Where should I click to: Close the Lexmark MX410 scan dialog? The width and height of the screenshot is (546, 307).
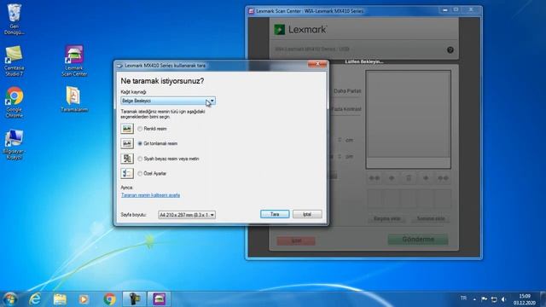317,64
